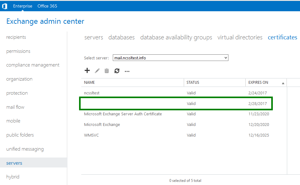Click the 12/16/2025 expiry date
This screenshot has height=185, width=300.
click(259, 135)
